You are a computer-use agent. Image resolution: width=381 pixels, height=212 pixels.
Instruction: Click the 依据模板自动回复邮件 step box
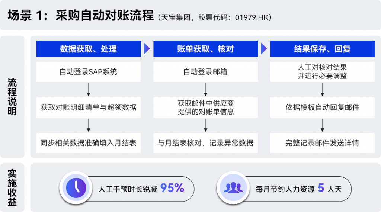(x=322, y=107)
